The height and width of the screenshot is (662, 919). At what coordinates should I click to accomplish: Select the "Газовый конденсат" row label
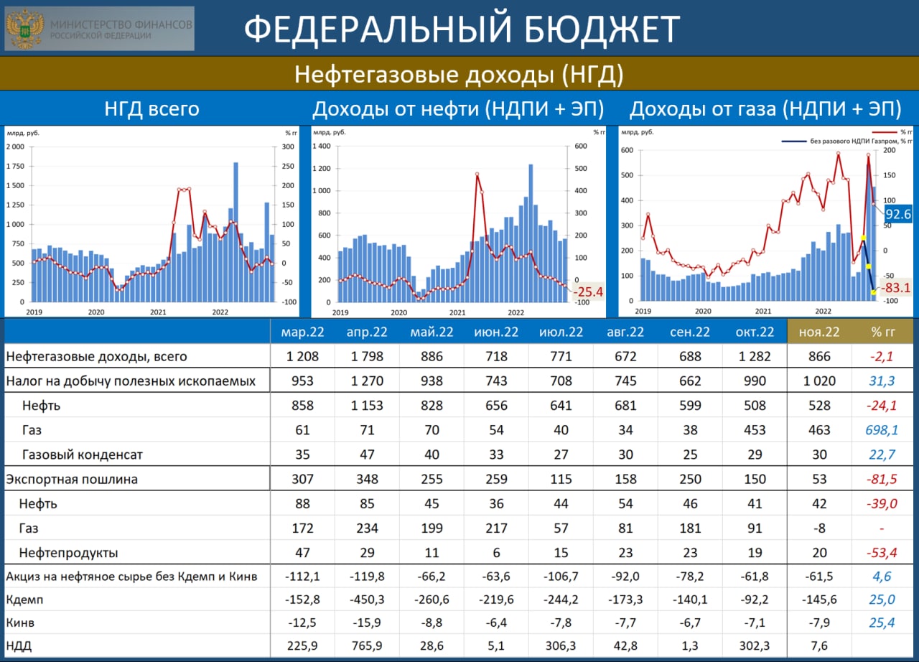[x=83, y=454]
